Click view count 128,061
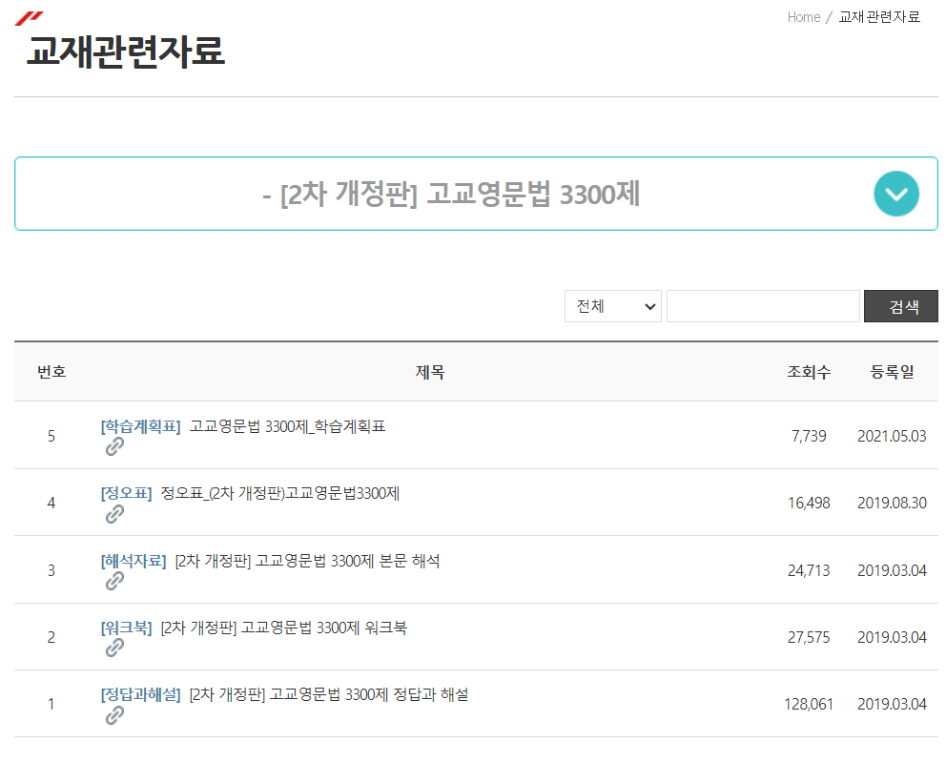The height and width of the screenshot is (762, 946). click(809, 704)
